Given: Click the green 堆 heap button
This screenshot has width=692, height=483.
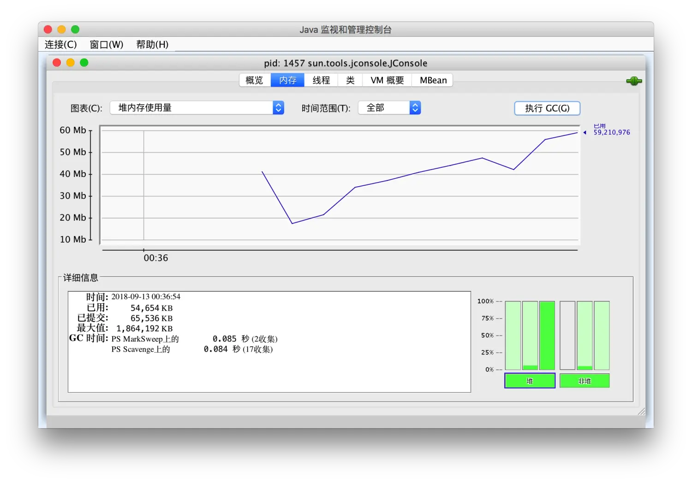Looking at the screenshot, I should click(x=530, y=381).
